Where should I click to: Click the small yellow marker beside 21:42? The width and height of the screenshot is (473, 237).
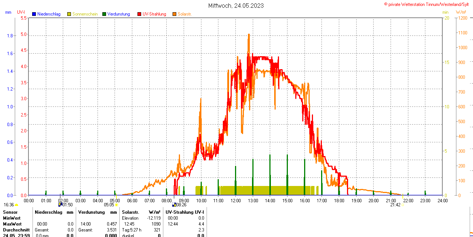point(403,205)
